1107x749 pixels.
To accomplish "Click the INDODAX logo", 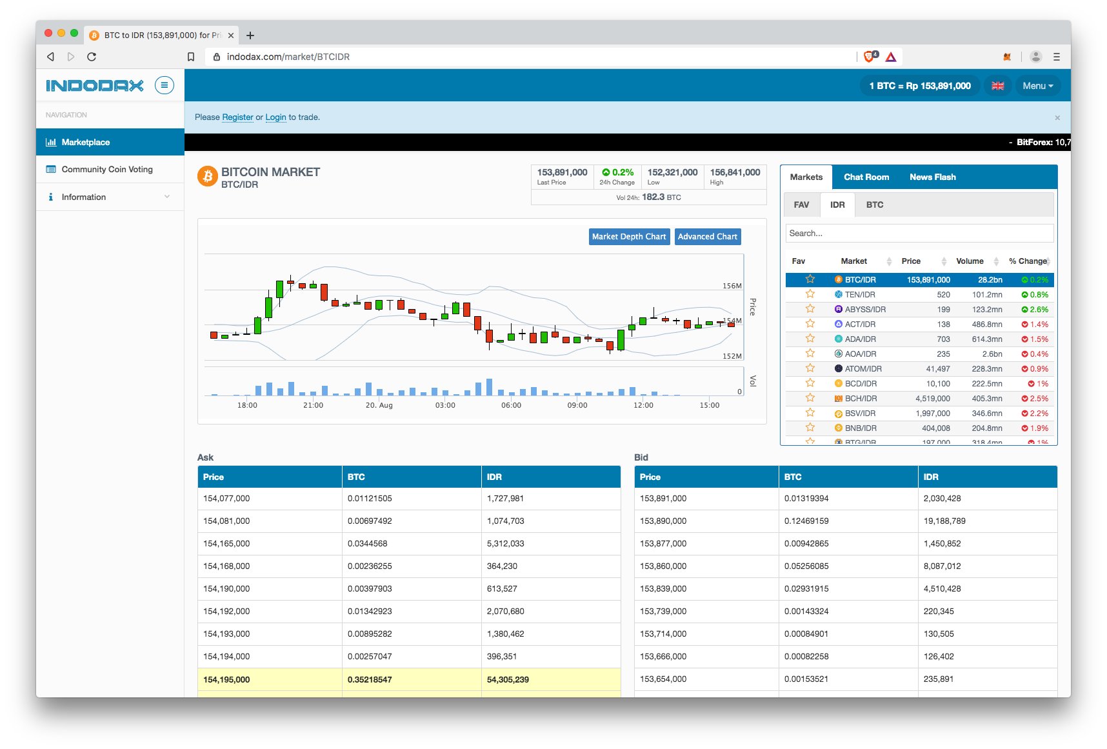I will pyautogui.click(x=95, y=85).
